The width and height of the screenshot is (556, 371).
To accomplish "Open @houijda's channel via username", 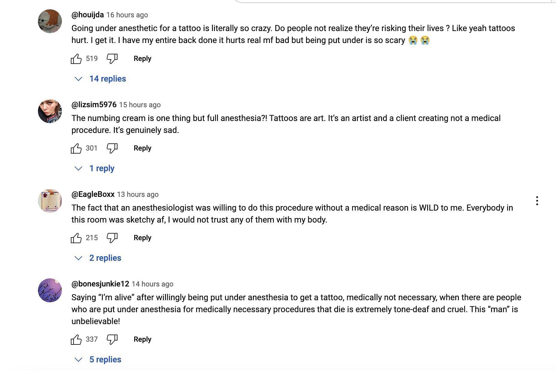I will pyautogui.click(x=88, y=15).
